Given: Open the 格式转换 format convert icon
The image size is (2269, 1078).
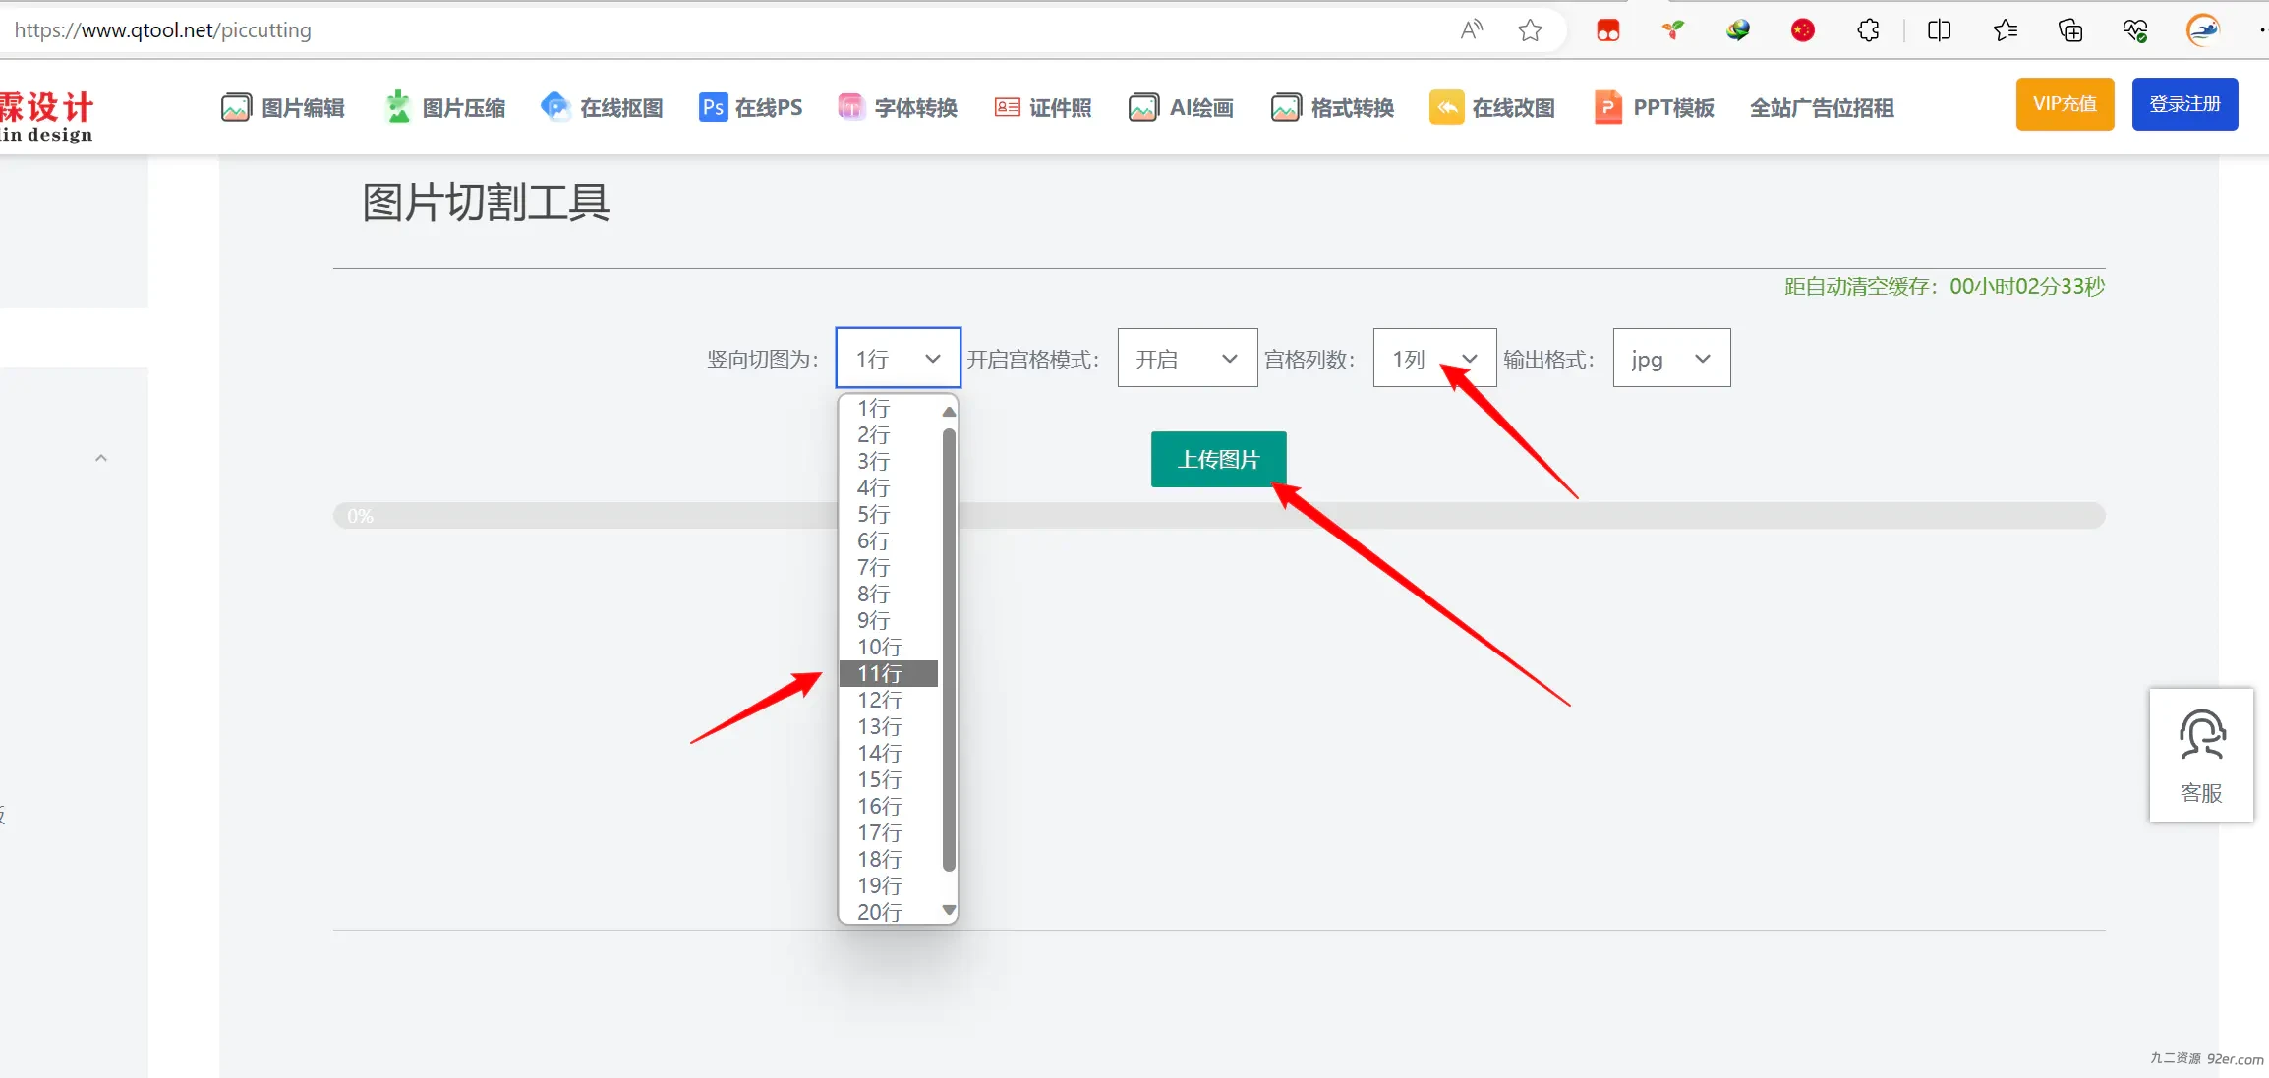Looking at the screenshot, I should click(1286, 107).
